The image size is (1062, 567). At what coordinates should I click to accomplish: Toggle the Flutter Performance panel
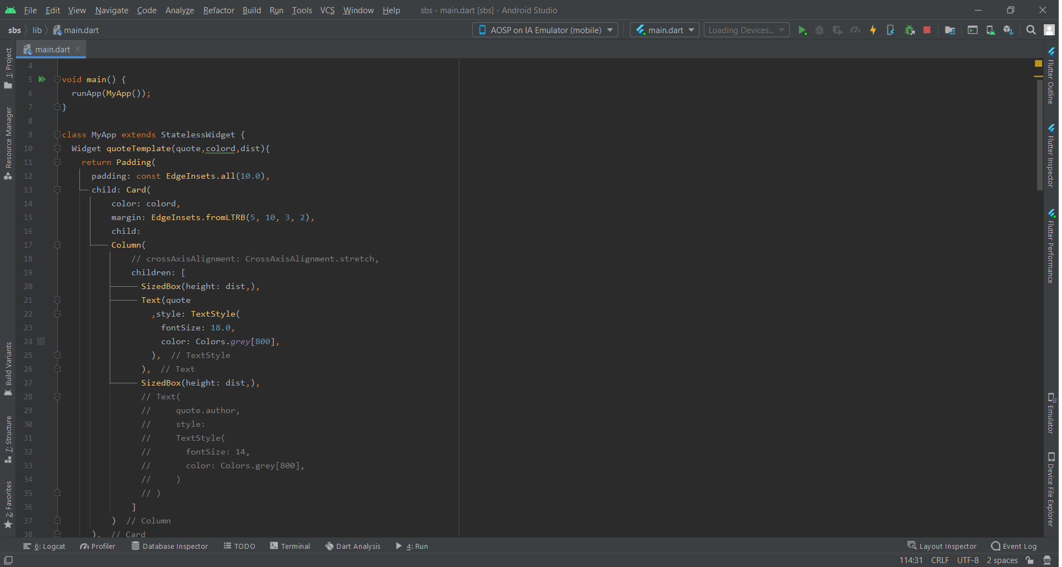[1051, 246]
